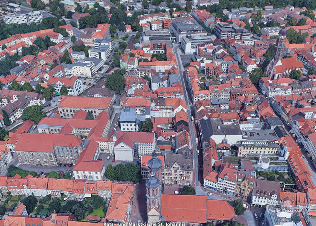Click the large dark-roofed building right of street
Screen dimensions: 316x226
219,130
